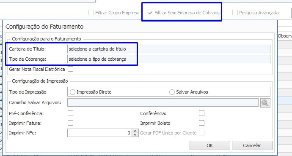The height and width of the screenshot is (156, 292).
Task: Increase Imprimir NFe value with up arrow
Action: pos(135,131)
